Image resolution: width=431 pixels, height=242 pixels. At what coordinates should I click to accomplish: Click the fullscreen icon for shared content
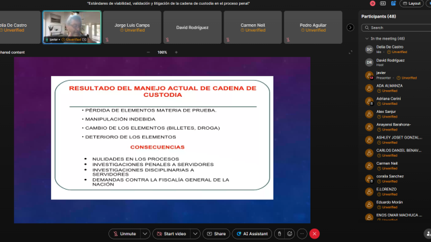point(350,52)
